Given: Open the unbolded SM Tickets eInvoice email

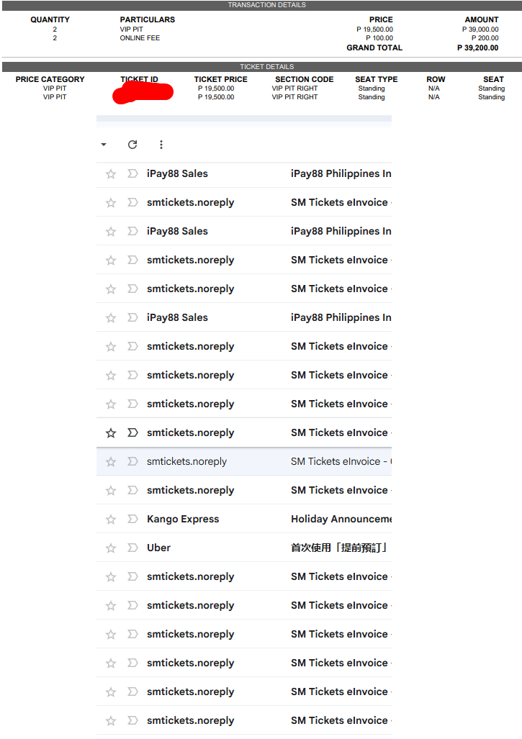Looking at the screenshot, I should click(x=339, y=461).
